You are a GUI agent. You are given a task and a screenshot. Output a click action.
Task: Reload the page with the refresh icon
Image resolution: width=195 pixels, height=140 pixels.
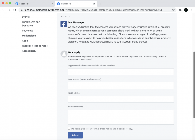tap(15, 10)
